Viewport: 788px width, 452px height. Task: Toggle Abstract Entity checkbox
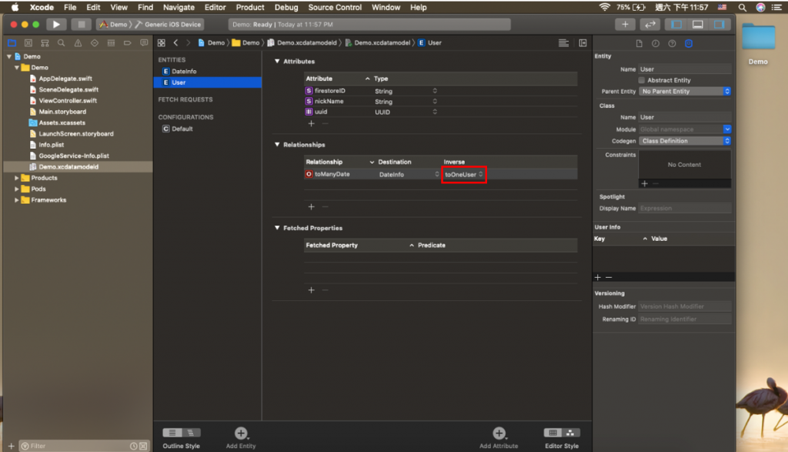pyautogui.click(x=641, y=80)
